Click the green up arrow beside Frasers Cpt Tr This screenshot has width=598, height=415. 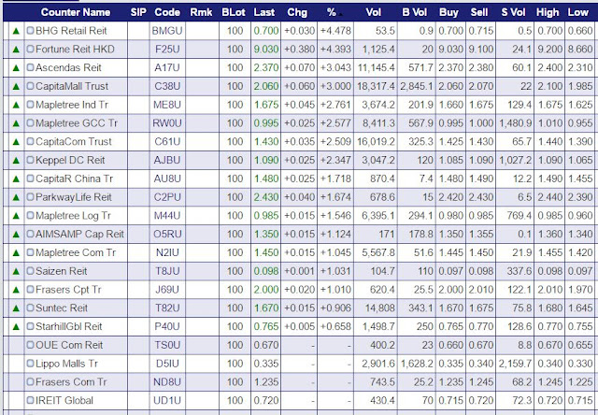(x=16, y=290)
